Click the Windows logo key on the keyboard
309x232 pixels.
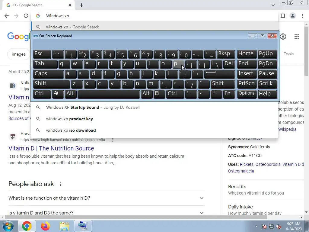pyautogui.click(x=58, y=94)
